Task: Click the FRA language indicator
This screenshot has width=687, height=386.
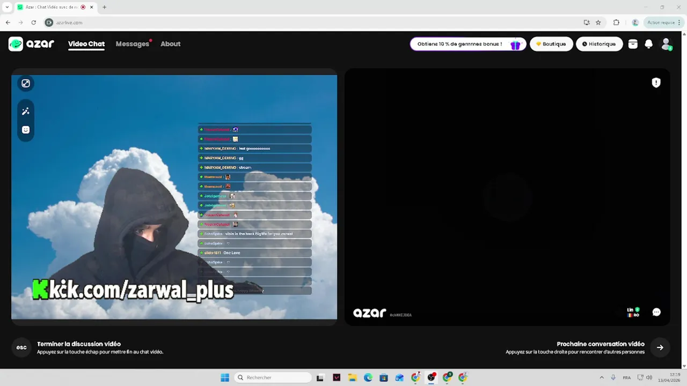Action: (x=627, y=377)
